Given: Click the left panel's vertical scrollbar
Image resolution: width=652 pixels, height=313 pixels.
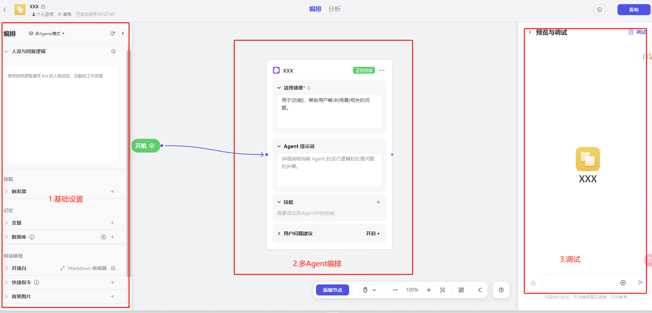Looking at the screenshot, I should 128,164.
